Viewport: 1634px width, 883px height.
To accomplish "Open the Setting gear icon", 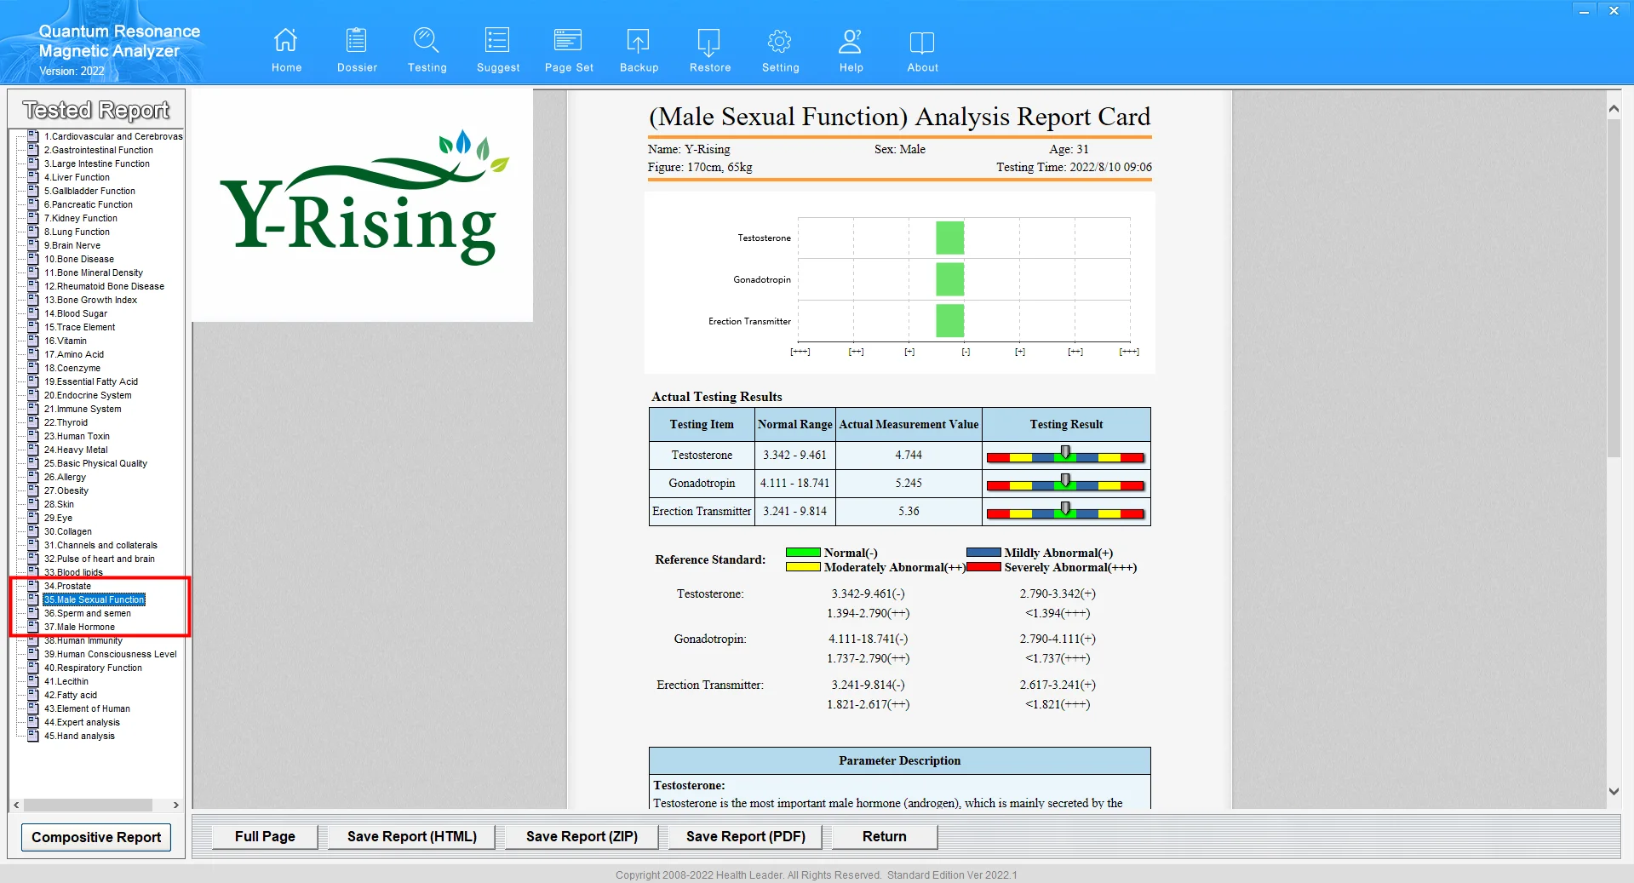I will click(780, 41).
